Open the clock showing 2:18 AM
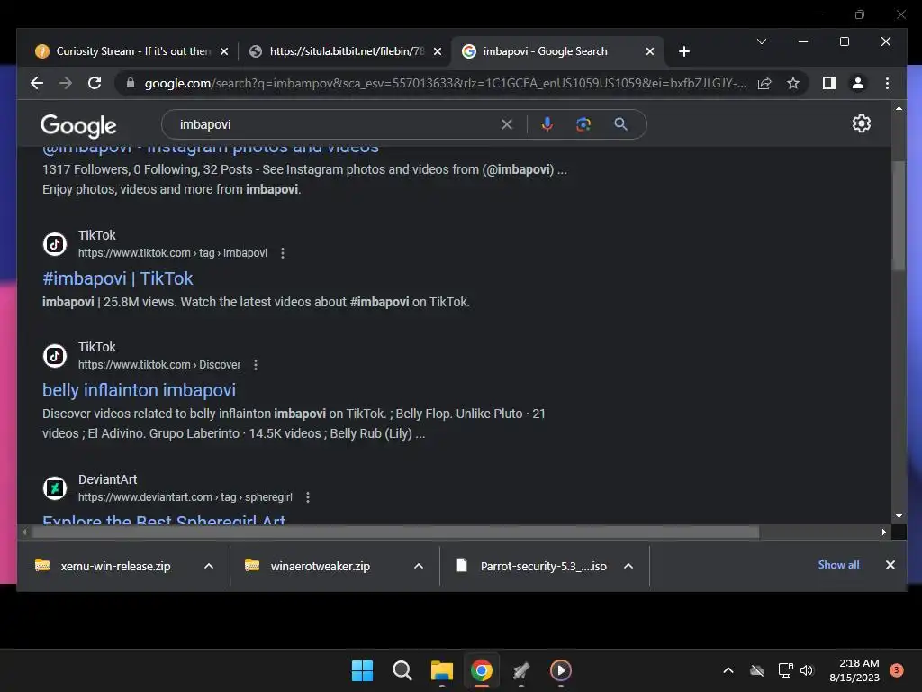The height and width of the screenshot is (692, 922). 855,670
